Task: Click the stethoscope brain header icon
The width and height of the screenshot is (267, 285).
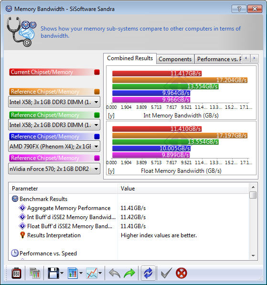Action: (21, 32)
